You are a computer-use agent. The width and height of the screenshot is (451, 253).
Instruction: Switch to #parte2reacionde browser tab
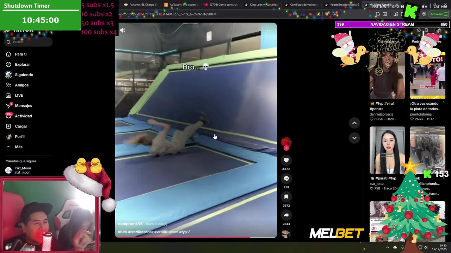341,5
